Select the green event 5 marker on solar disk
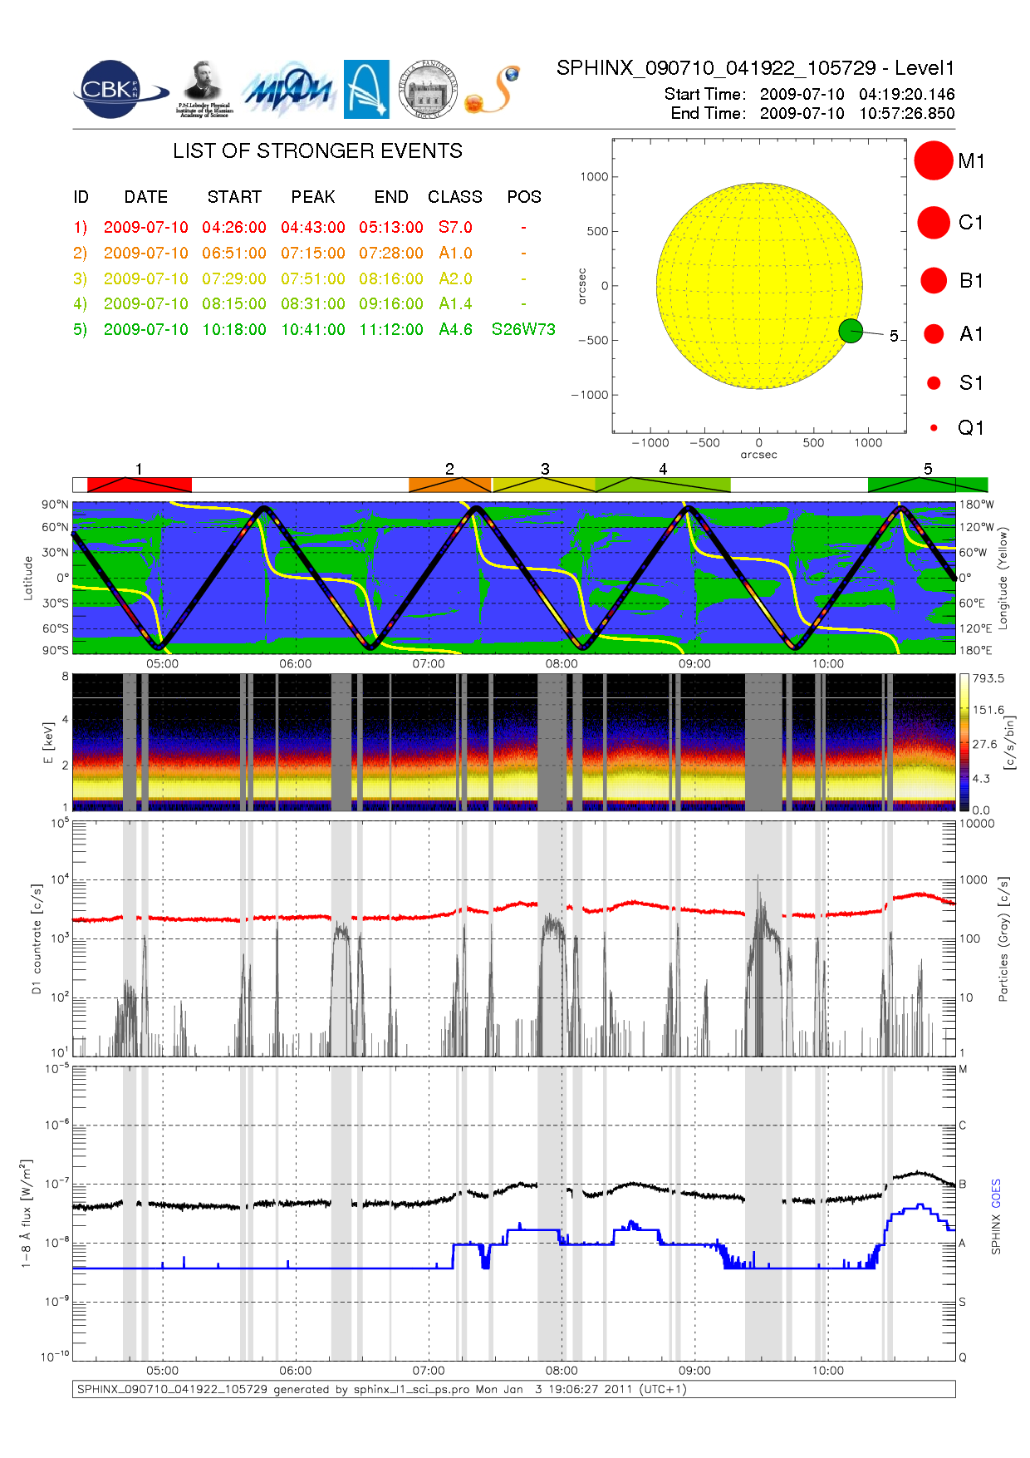Image resolution: width=1030 pixels, height=1458 pixels. (x=850, y=331)
